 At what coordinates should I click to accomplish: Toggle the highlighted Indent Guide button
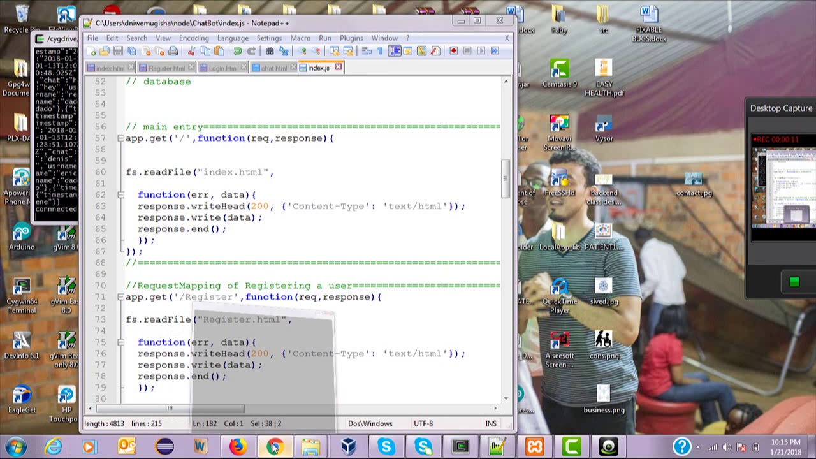click(x=395, y=51)
